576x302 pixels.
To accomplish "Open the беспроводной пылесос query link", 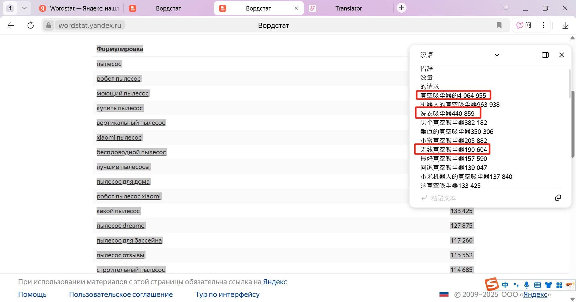I will click(x=131, y=152).
